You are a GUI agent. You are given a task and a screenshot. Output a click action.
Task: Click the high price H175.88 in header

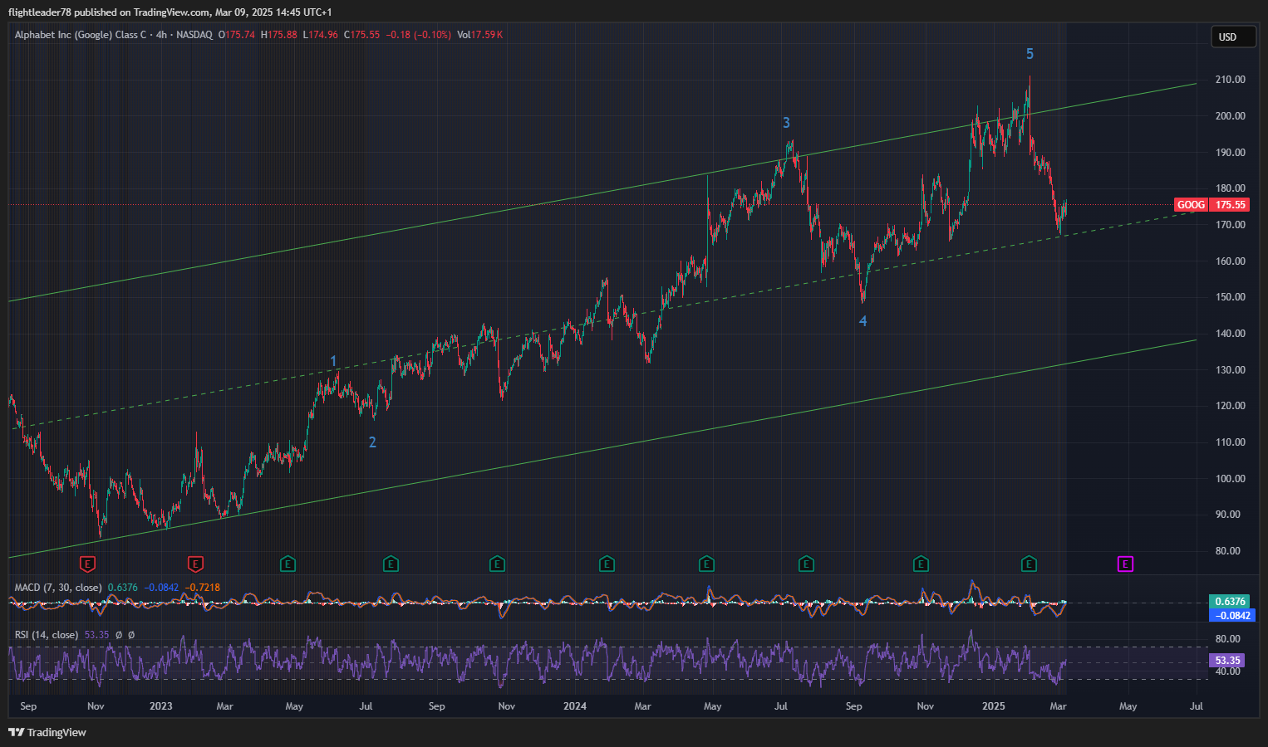click(x=278, y=35)
